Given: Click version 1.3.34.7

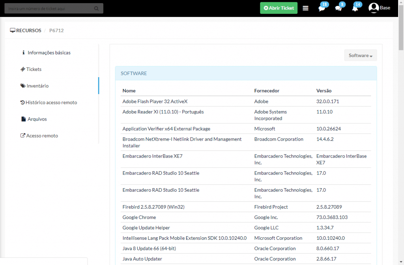Looking at the screenshot, I should (325, 228).
